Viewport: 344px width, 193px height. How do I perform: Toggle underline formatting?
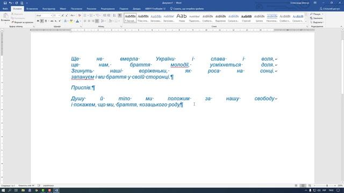[46, 21]
